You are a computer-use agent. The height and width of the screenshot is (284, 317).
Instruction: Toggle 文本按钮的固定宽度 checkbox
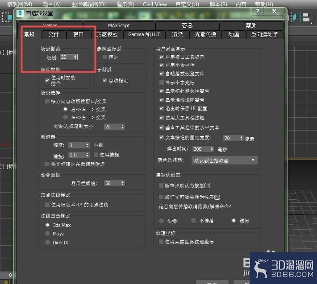tap(162, 137)
